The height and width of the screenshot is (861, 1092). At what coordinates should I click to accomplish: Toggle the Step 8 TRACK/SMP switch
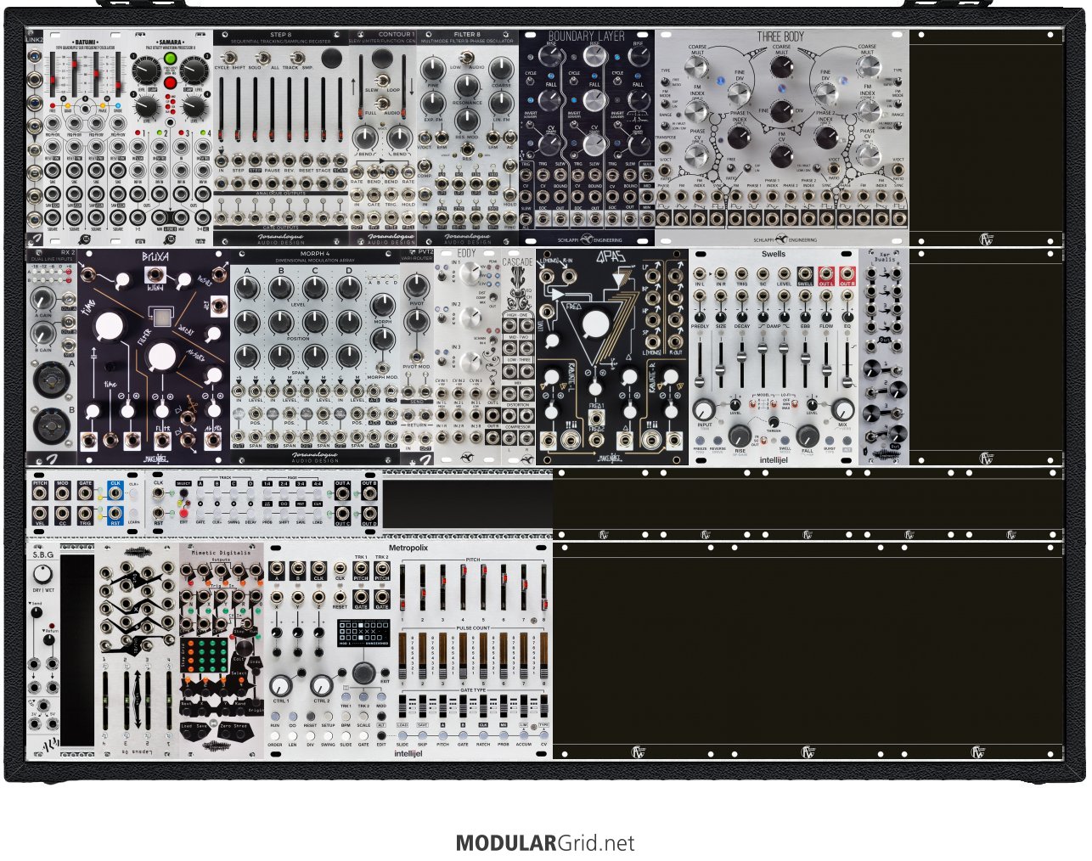click(297, 58)
